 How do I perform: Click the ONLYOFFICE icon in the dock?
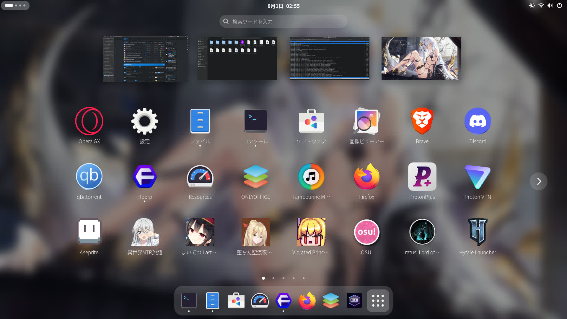tap(331, 301)
